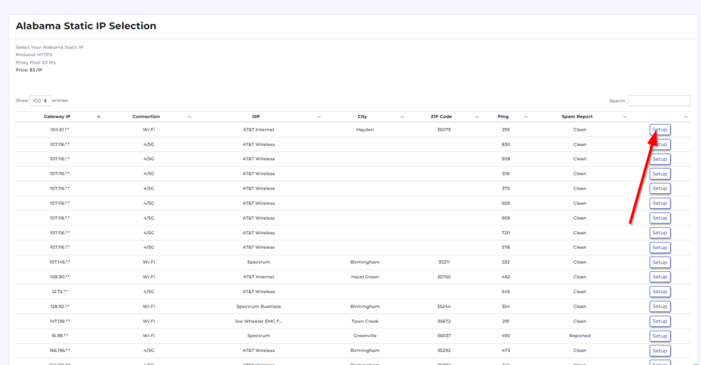
Task: Sort table by City column
Action: (362, 116)
